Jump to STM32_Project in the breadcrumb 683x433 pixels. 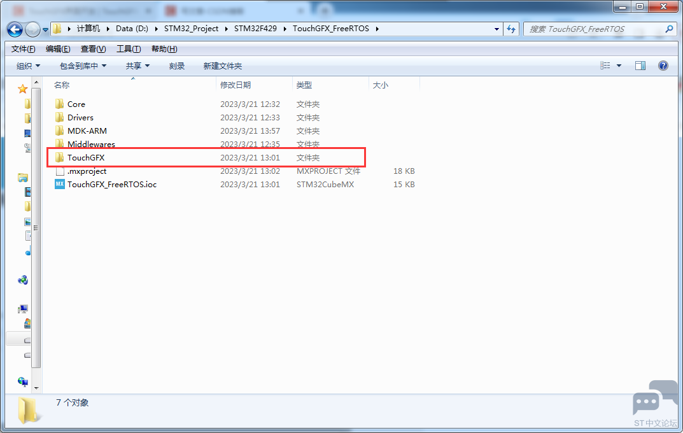pyautogui.click(x=191, y=28)
